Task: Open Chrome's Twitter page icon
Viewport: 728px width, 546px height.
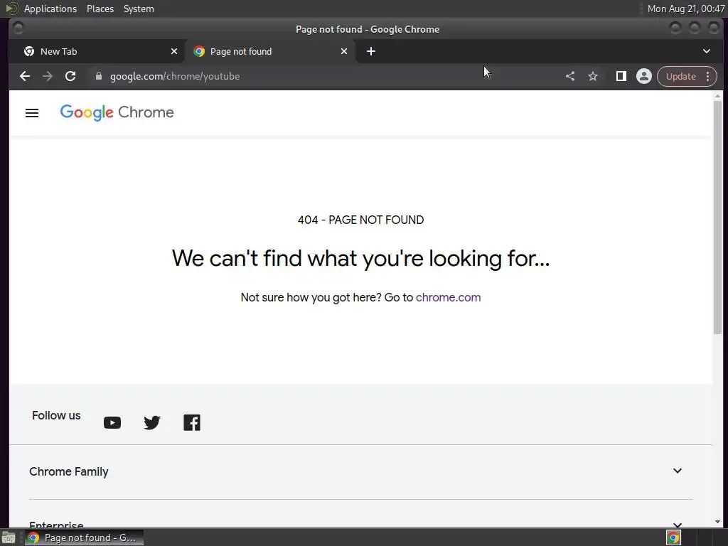Action: (152, 422)
